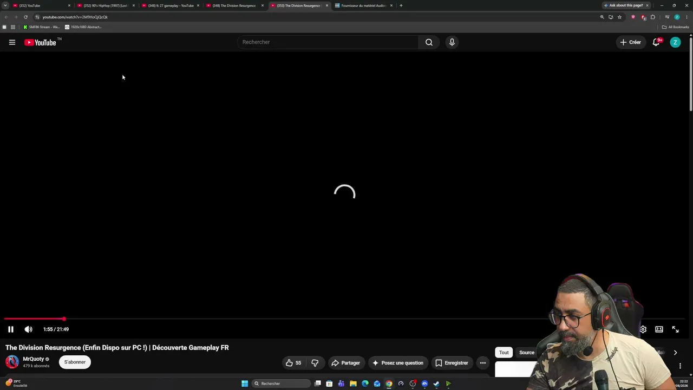Screen dimensions: 693x390
Task: Open Chrome three-dot menu
Action: (x=687, y=17)
